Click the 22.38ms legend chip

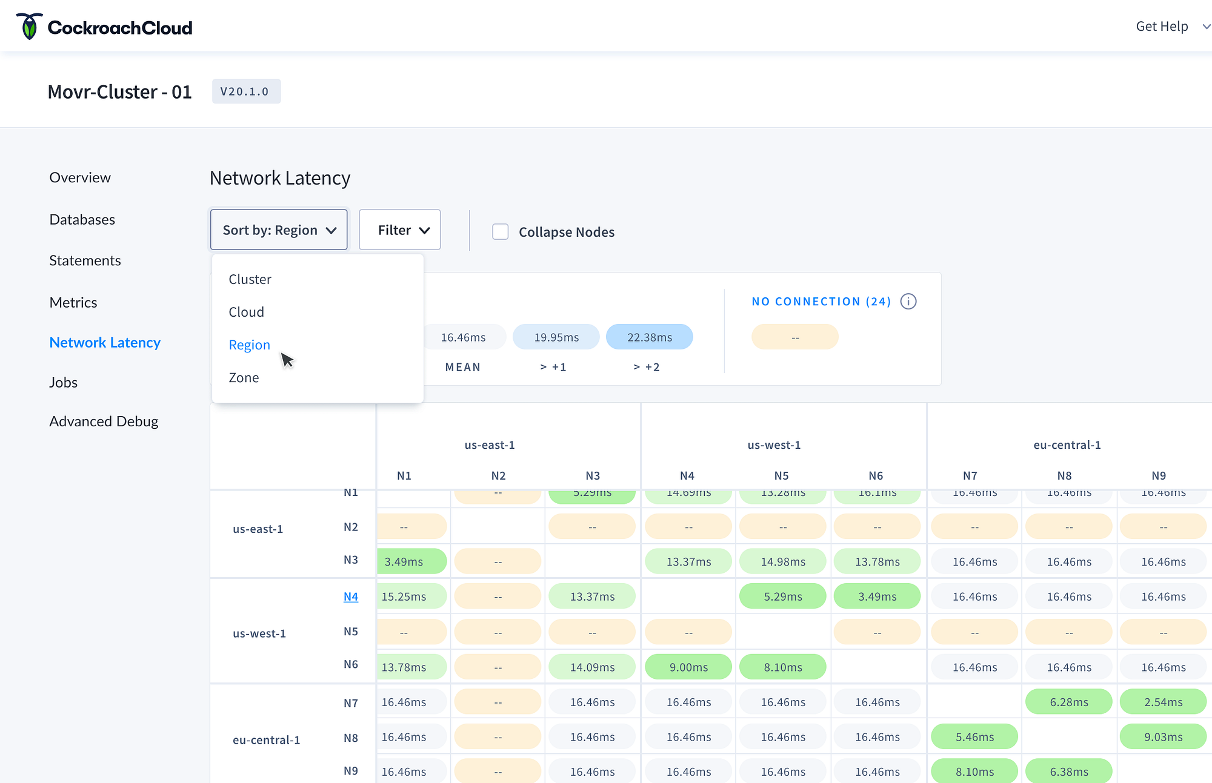click(650, 337)
